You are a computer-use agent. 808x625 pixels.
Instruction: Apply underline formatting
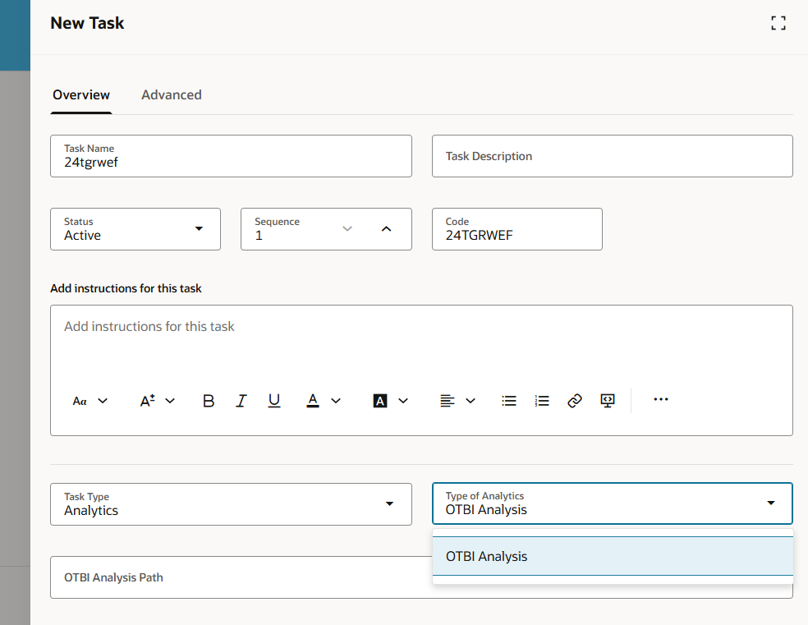coord(274,401)
